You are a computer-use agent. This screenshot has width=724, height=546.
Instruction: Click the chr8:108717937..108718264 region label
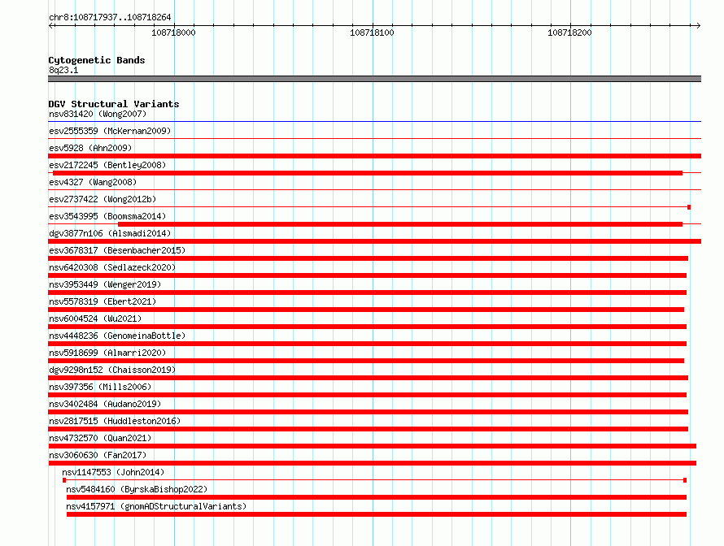click(x=110, y=17)
